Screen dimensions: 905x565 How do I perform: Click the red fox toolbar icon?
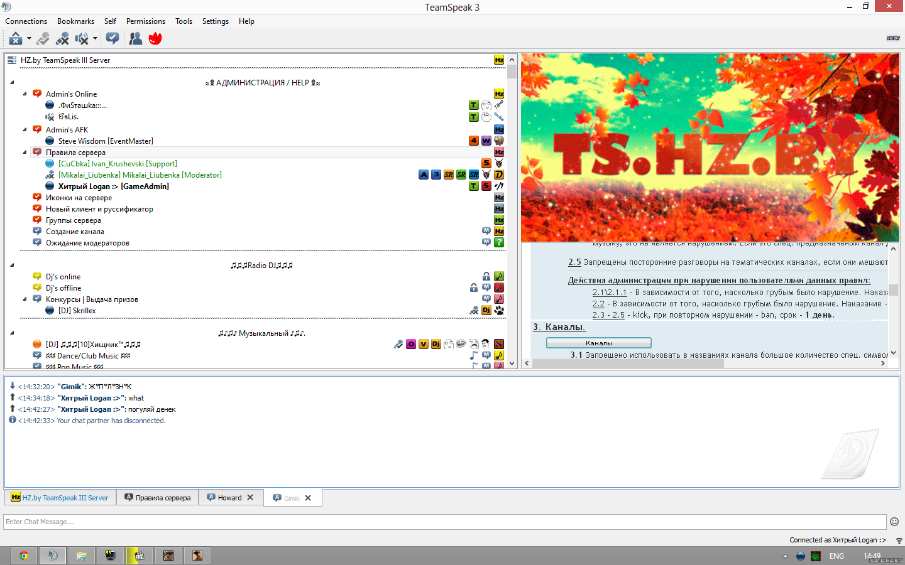coord(155,38)
